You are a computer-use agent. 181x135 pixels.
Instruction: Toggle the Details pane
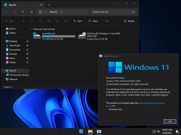point(129,21)
